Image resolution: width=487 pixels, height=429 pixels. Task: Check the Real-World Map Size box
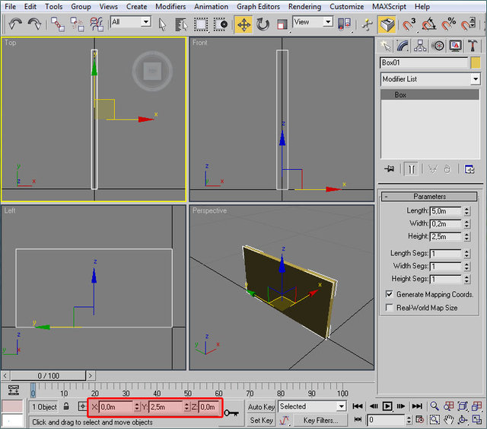click(x=390, y=308)
